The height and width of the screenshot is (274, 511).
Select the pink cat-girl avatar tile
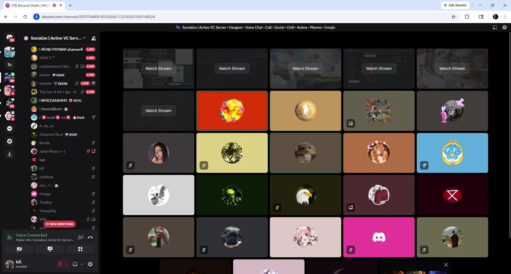pyautogui.click(x=305, y=237)
